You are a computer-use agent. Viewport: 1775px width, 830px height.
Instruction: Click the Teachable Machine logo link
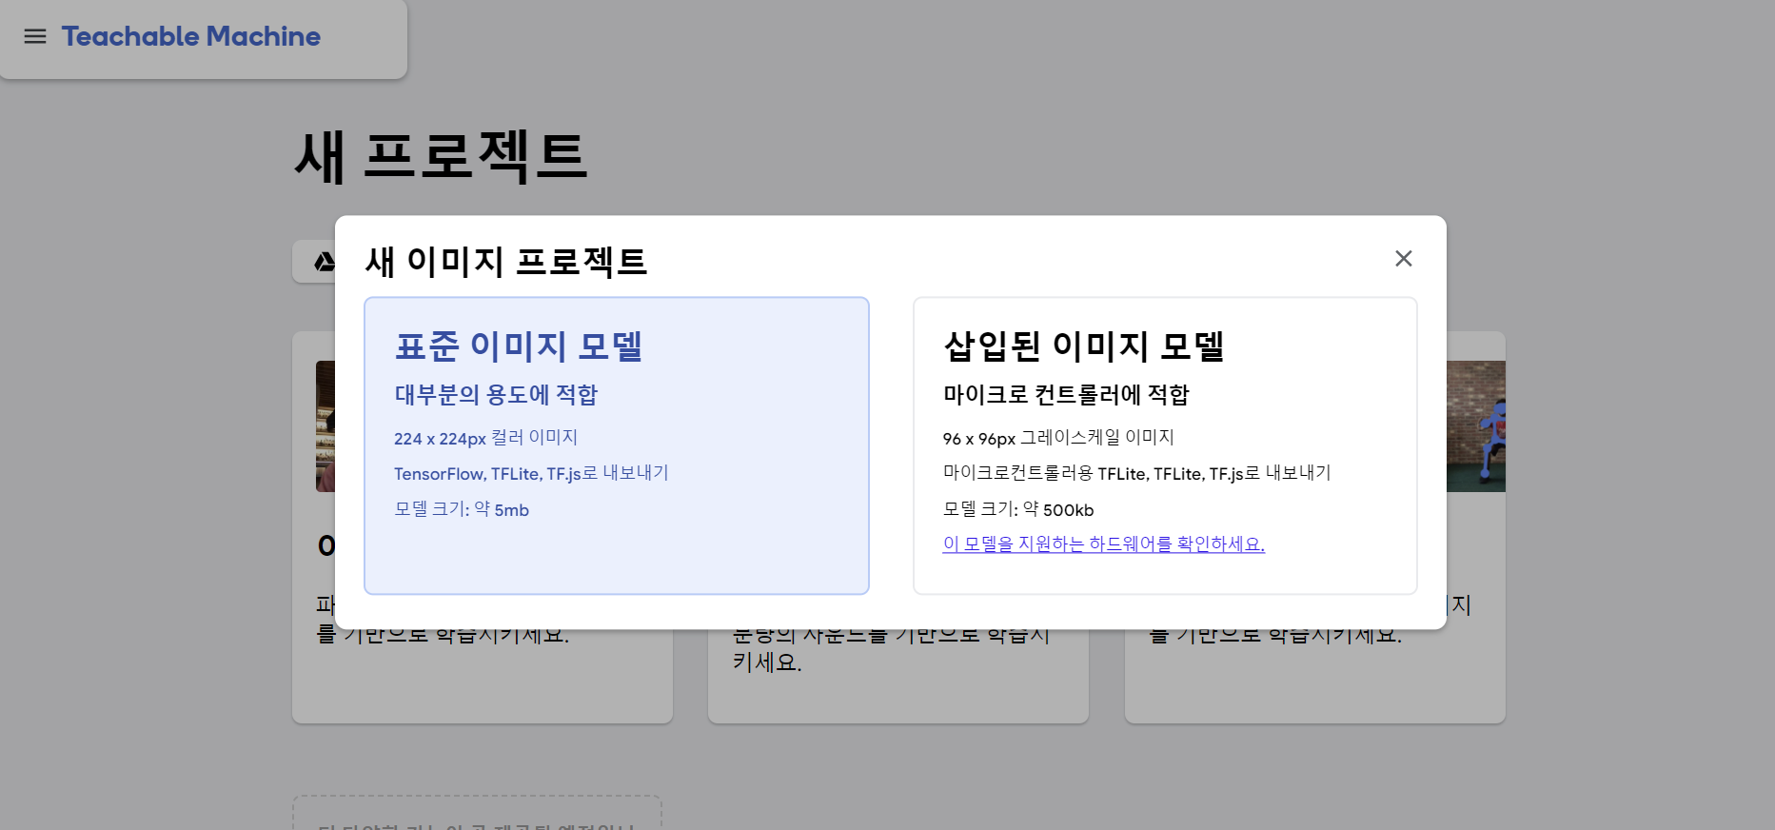point(191,36)
